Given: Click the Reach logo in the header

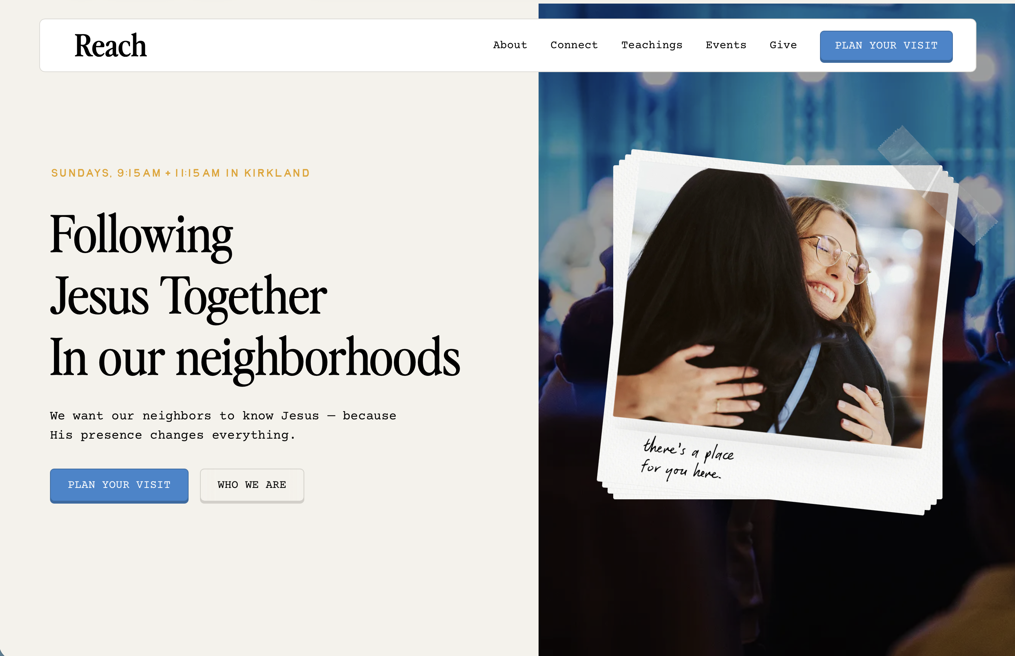Looking at the screenshot, I should click(110, 46).
